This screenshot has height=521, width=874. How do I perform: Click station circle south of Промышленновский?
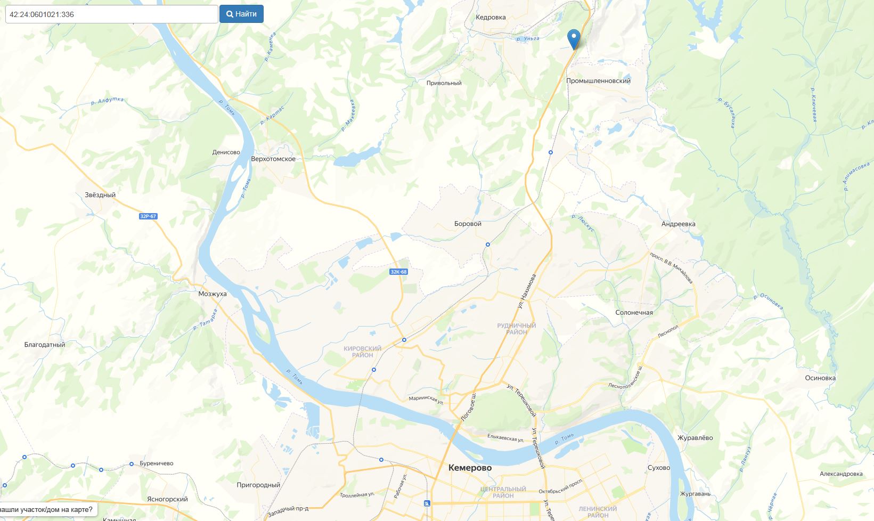551,152
